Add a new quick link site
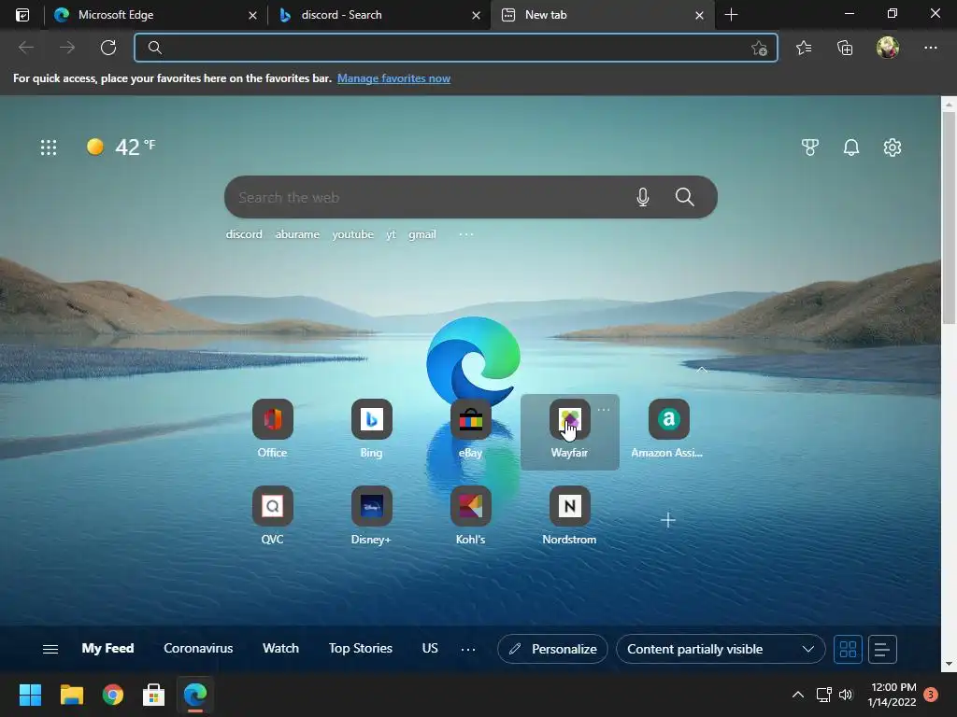957x717 pixels. 668,520
